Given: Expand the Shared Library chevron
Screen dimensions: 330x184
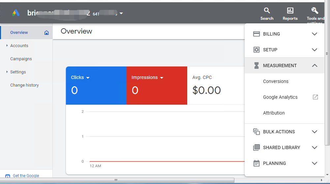Looking at the screenshot, I should (x=315, y=147).
